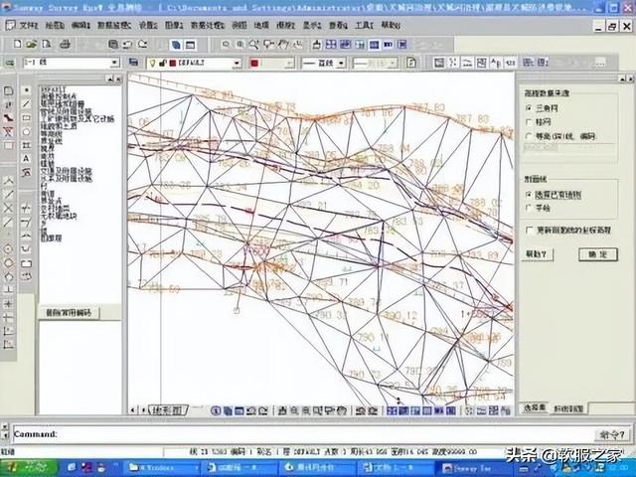
Task: Select the point drawing tool
Action: [27, 89]
